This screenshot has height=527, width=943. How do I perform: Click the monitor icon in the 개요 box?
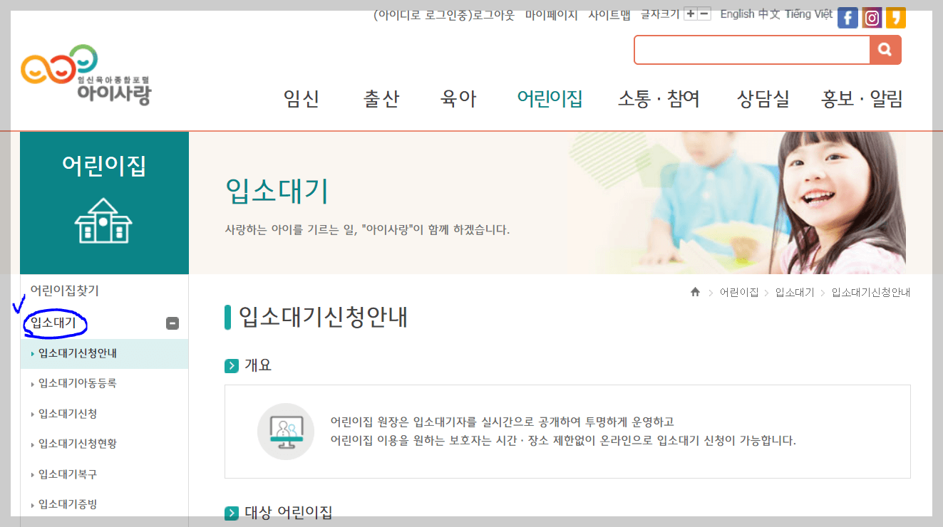(285, 431)
